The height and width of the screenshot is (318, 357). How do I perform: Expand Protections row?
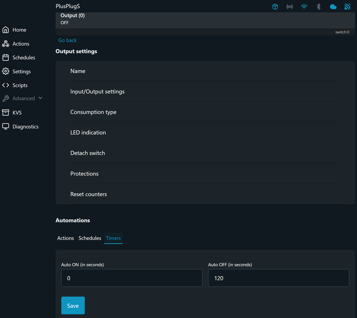205,174
